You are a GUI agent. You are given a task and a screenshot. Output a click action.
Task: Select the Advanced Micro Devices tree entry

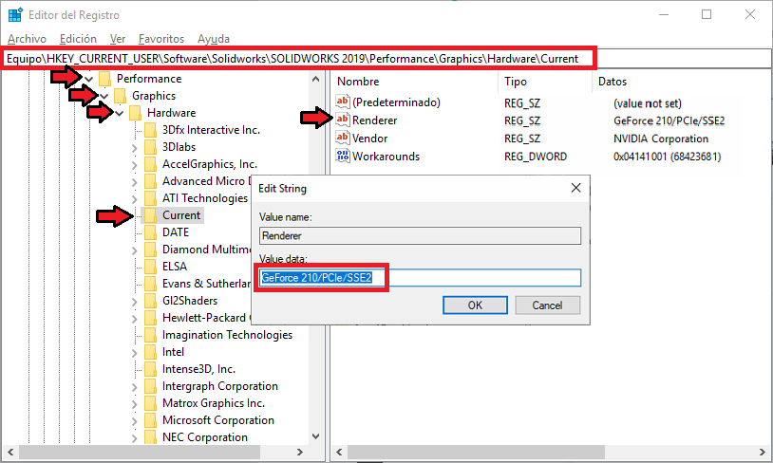pos(206,181)
